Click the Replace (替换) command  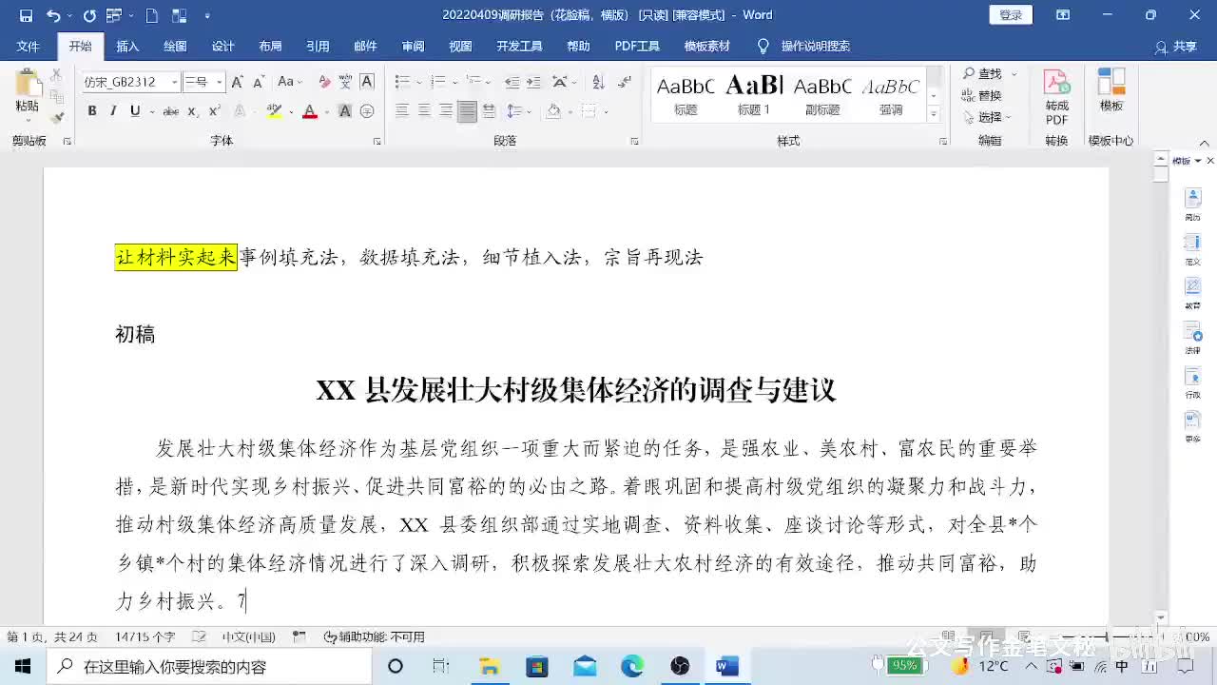coord(983,95)
